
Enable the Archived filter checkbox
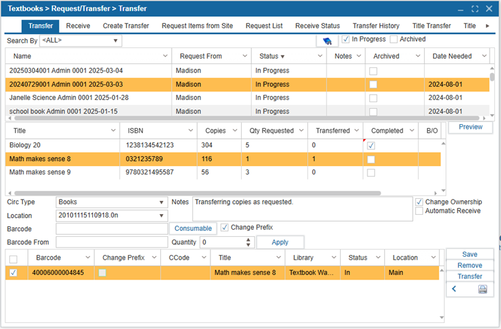click(393, 39)
